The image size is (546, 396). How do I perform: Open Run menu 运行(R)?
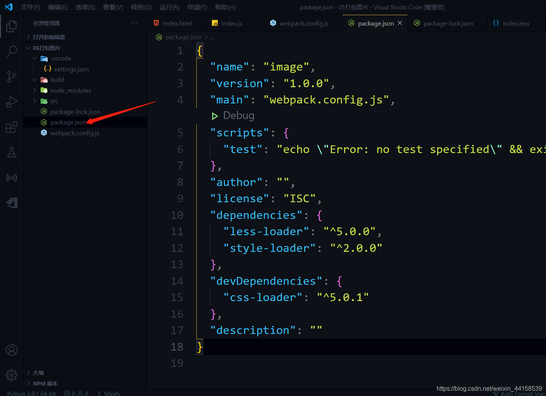click(x=169, y=7)
